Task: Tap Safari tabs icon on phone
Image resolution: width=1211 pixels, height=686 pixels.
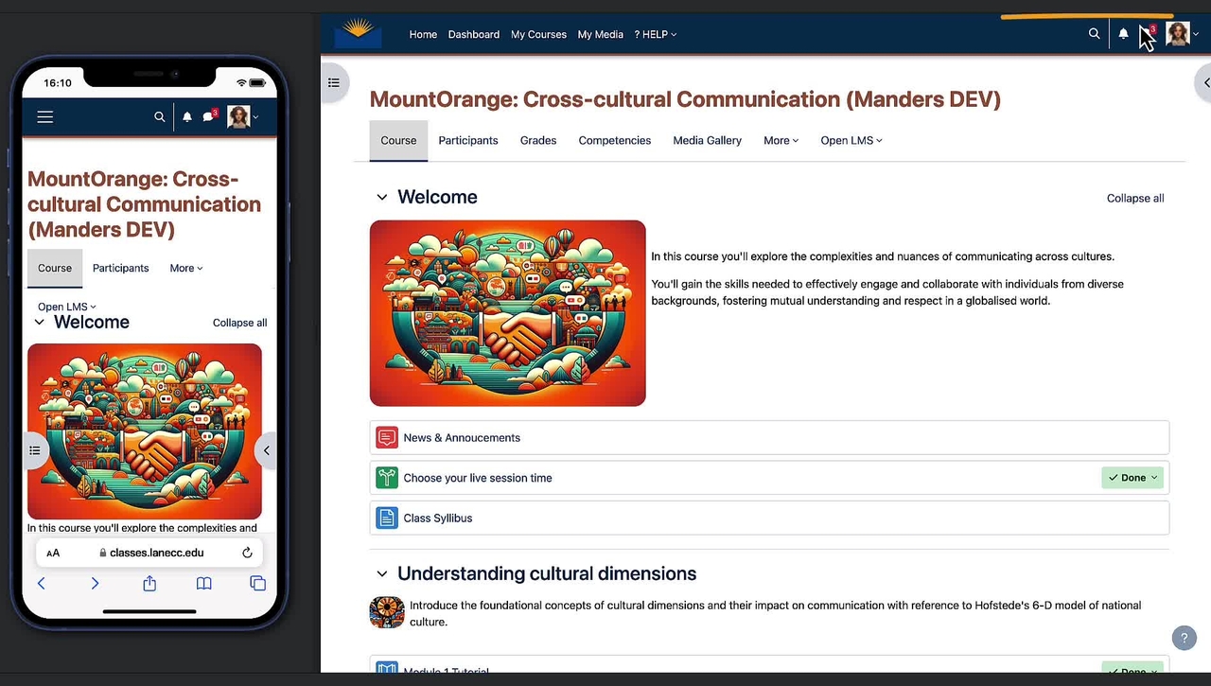Action: pyautogui.click(x=257, y=583)
